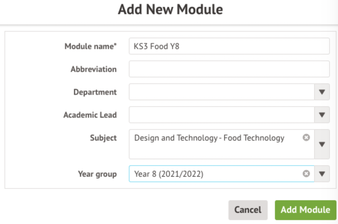Select the Design and Technology subject entry
The width and height of the screenshot is (338, 224).
point(209,138)
